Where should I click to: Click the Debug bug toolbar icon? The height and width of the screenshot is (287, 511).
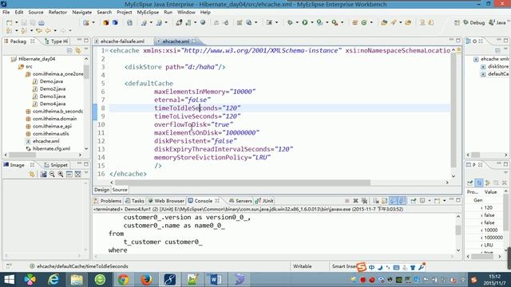290,22
